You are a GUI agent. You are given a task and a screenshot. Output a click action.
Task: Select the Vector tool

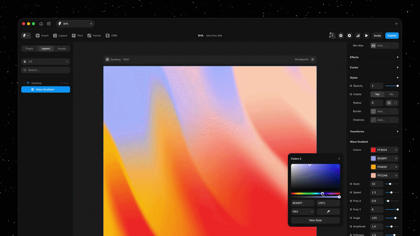(x=94, y=36)
